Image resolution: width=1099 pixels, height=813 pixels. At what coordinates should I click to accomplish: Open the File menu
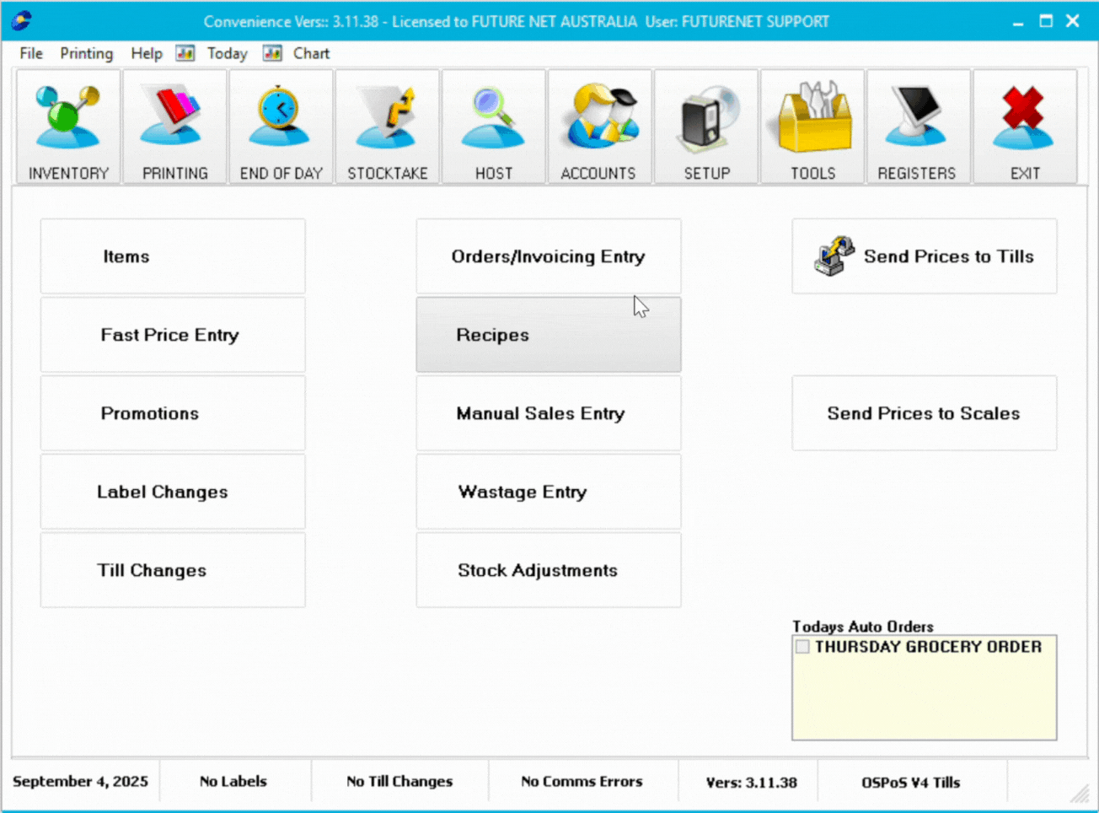(31, 53)
